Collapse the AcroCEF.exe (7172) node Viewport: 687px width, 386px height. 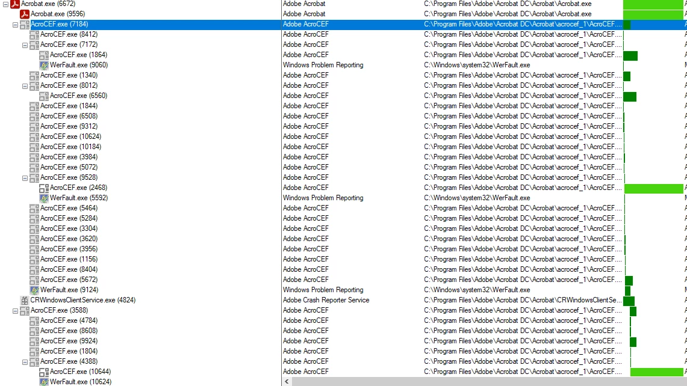pyautogui.click(x=25, y=45)
